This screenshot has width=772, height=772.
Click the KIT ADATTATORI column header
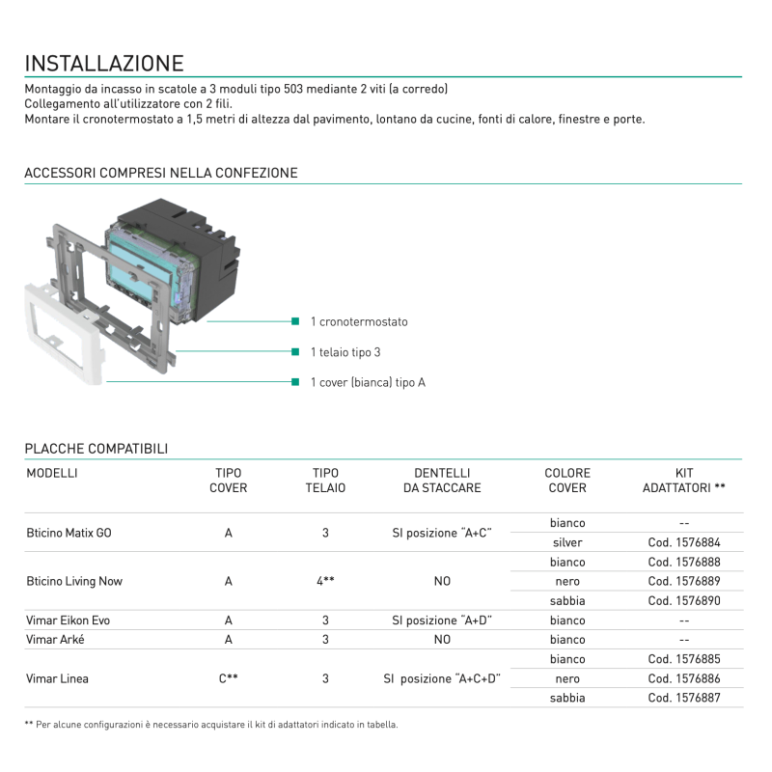click(x=684, y=481)
